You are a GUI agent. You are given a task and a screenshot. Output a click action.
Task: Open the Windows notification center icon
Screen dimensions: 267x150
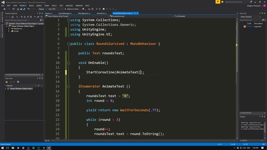(262, 148)
